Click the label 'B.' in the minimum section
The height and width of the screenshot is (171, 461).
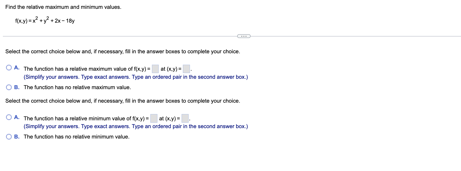pyautogui.click(x=17, y=137)
